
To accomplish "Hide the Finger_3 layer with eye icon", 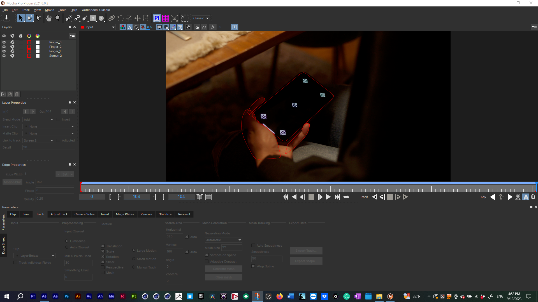I will 4,43.
